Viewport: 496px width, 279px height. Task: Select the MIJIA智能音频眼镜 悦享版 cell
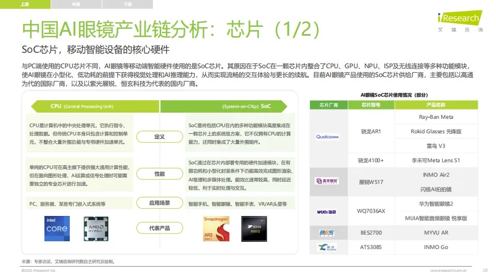click(x=436, y=218)
